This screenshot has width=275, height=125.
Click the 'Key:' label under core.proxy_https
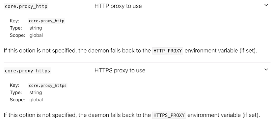coord(14,85)
